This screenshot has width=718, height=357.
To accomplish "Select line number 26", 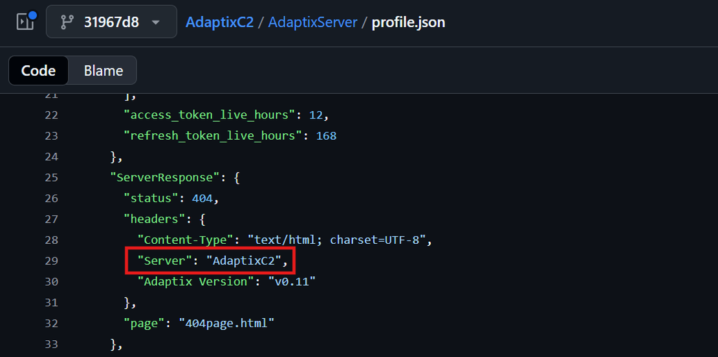I will (51, 199).
